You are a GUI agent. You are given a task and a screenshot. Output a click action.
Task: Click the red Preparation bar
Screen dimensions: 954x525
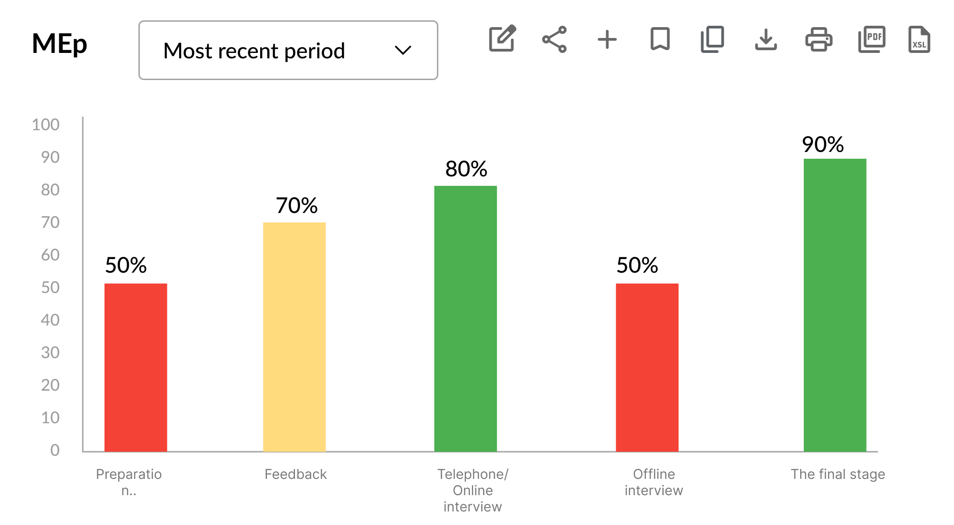point(136,367)
